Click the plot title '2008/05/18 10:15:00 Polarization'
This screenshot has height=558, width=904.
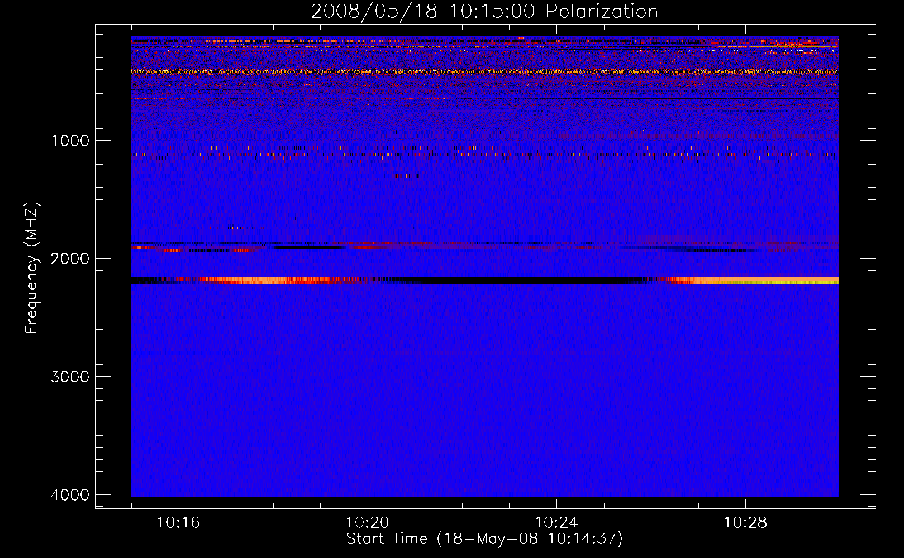pyautogui.click(x=484, y=12)
